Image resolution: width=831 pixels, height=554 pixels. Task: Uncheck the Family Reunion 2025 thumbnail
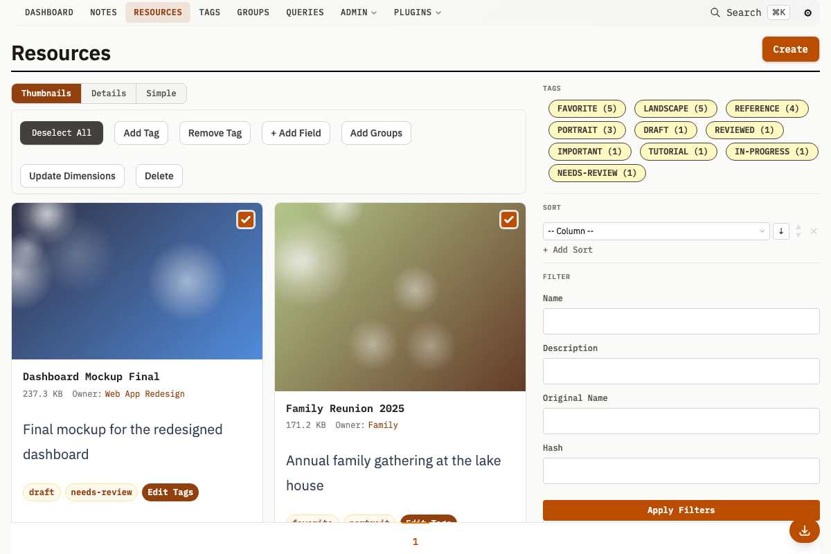(x=509, y=220)
